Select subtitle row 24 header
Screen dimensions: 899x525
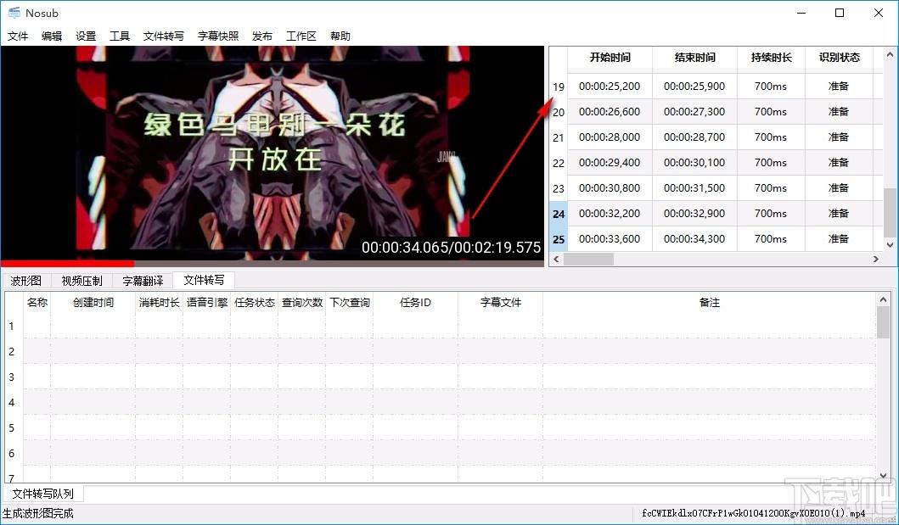(559, 214)
